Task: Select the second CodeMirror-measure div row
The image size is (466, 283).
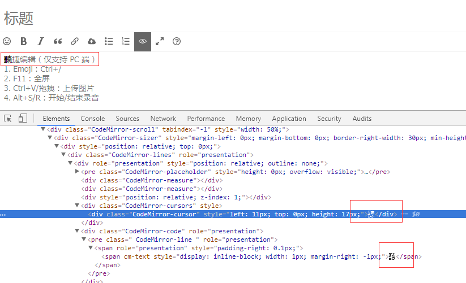Action: pos(152,189)
